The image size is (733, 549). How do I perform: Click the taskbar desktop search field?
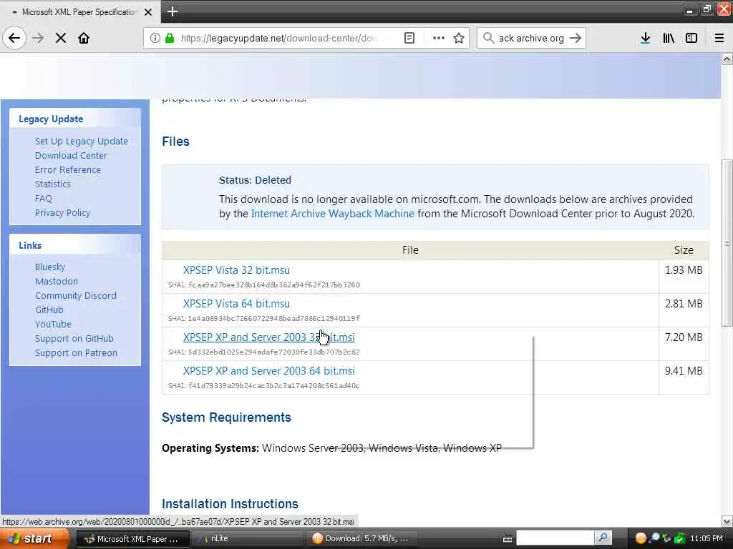tap(555, 538)
